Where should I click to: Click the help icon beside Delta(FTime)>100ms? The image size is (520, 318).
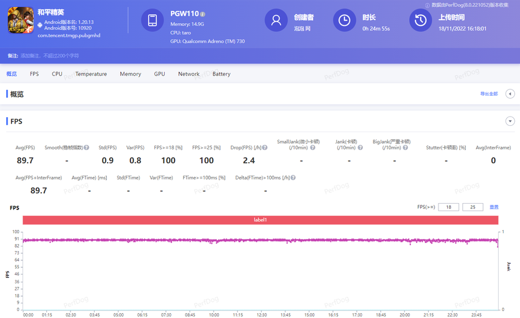(x=293, y=178)
